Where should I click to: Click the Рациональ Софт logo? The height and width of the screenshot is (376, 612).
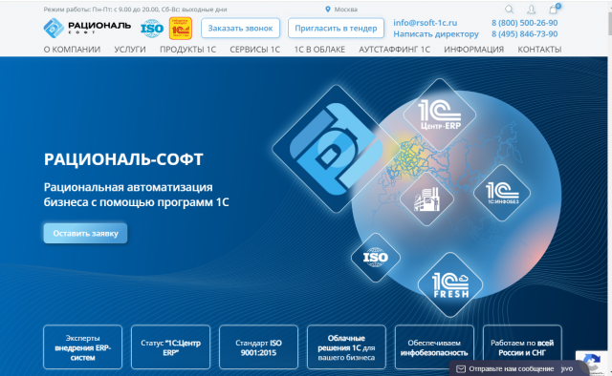(87, 28)
